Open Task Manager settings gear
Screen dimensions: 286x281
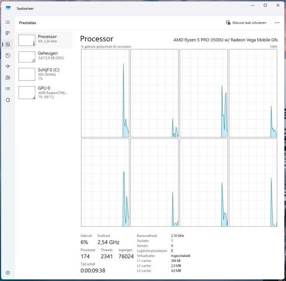8,273
